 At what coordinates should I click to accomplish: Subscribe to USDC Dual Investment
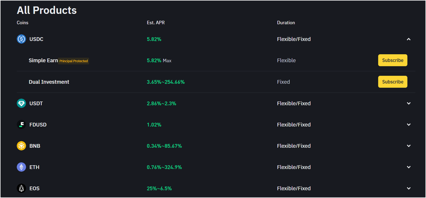pos(392,82)
